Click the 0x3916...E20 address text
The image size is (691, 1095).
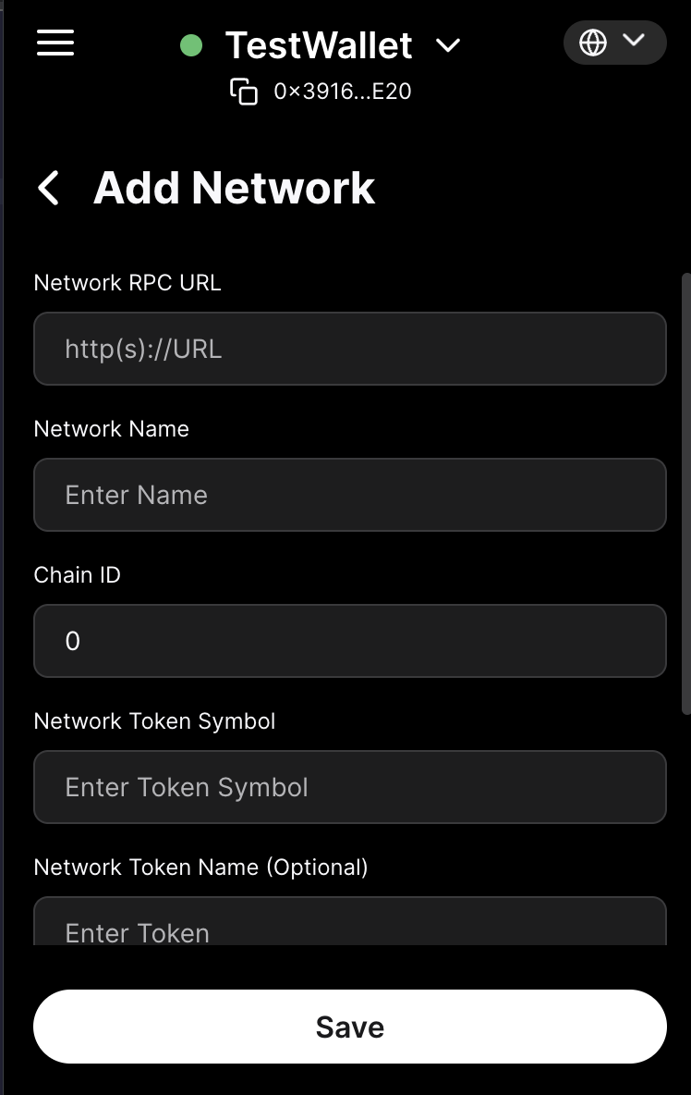pyautogui.click(x=343, y=92)
